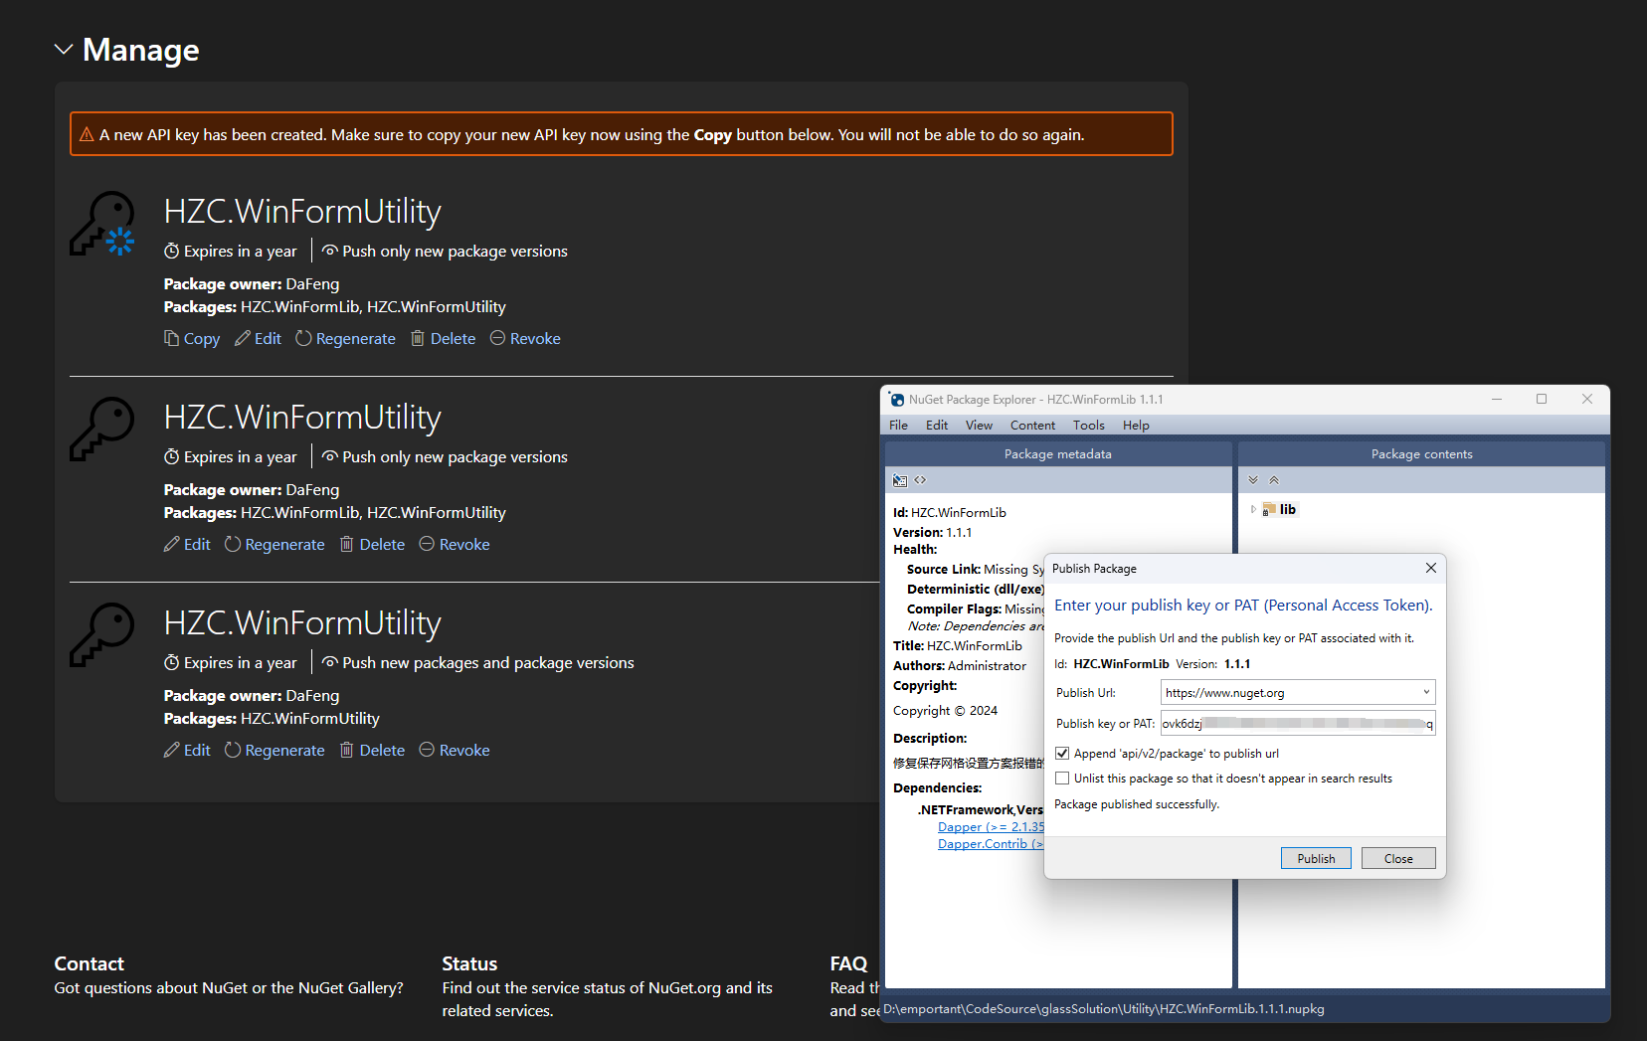Open the Content menu in Package Explorer
This screenshot has height=1041, width=1647.
point(1032,426)
